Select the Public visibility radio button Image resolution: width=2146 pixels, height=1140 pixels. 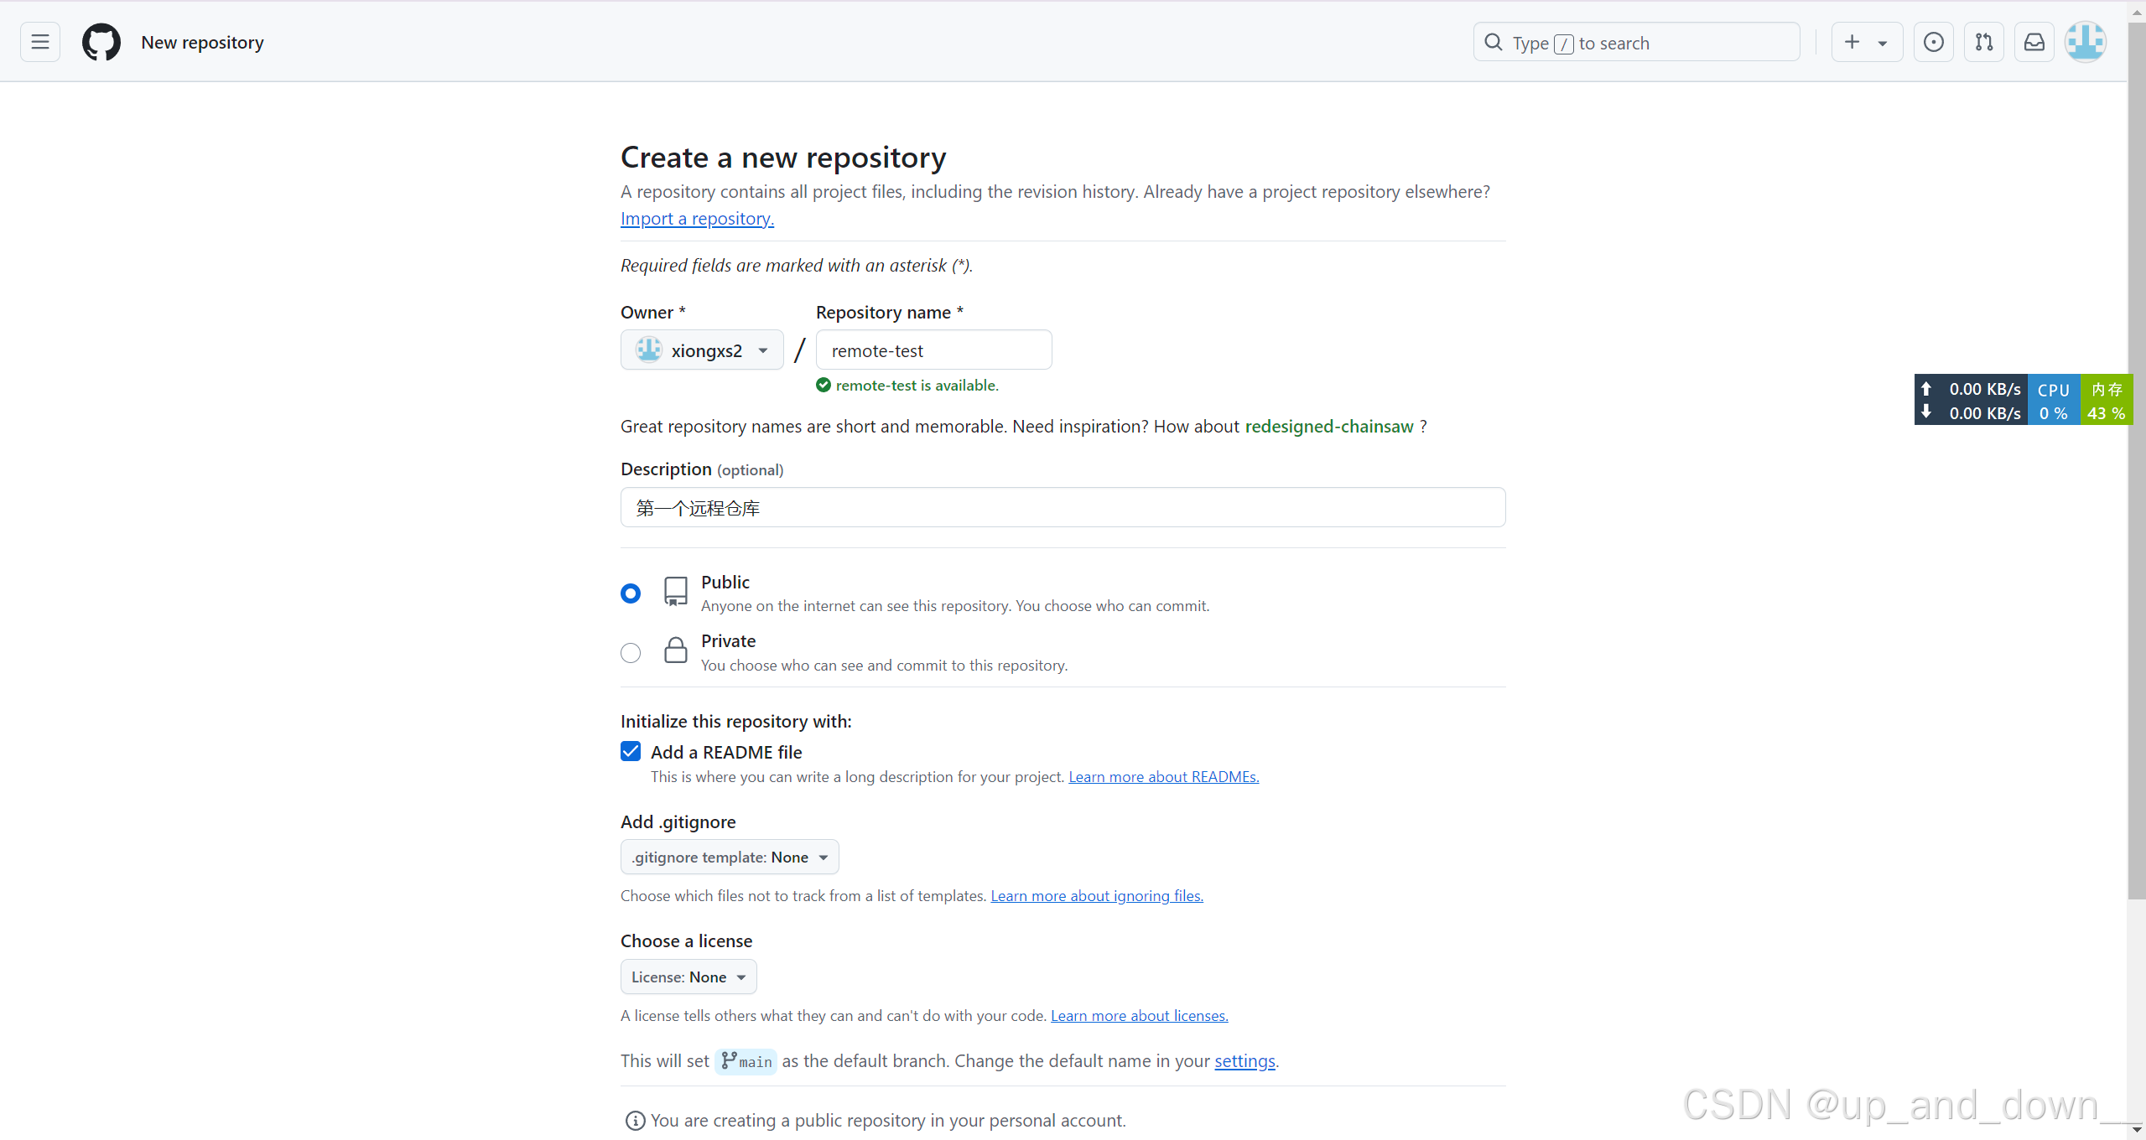[x=631, y=593]
